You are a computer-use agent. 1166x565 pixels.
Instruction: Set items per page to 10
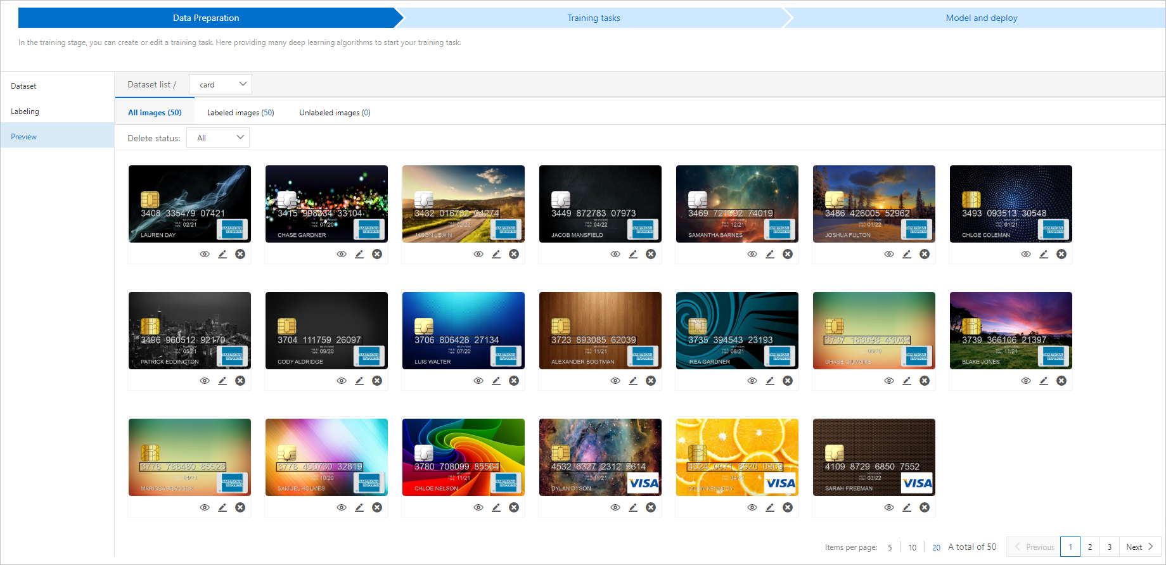pos(913,547)
